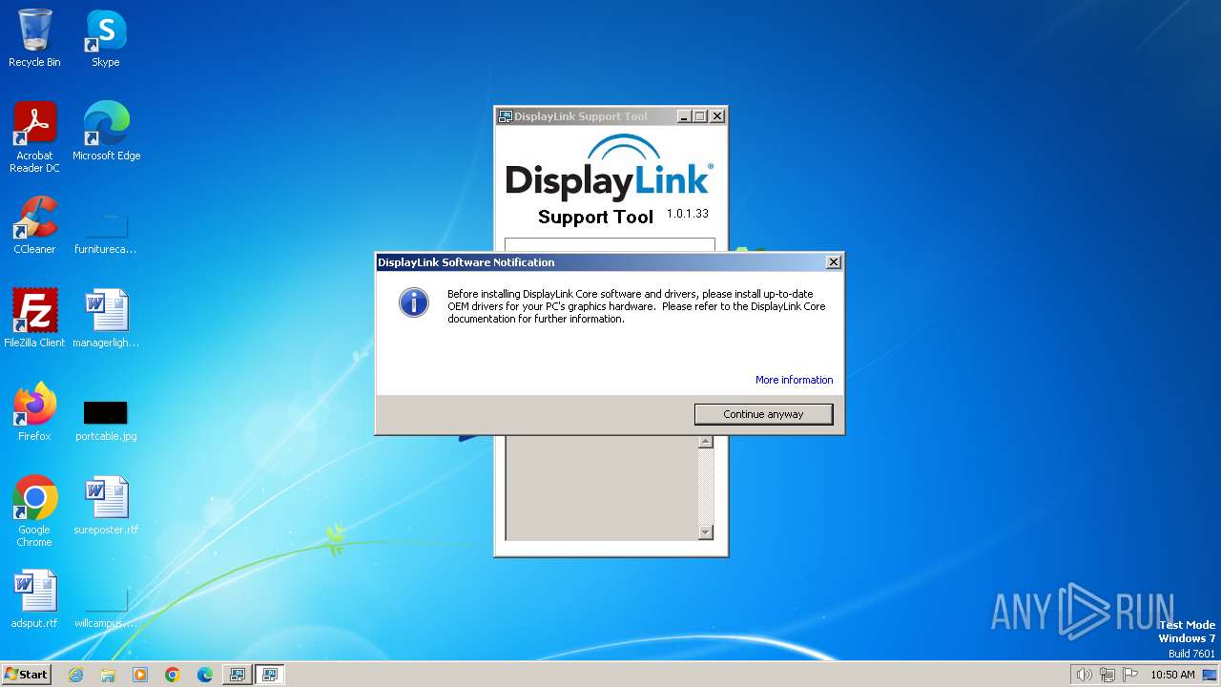1221x687 pixels.
Task: Click scroll up arrow in Support Tool log
Action: point(706,442)
